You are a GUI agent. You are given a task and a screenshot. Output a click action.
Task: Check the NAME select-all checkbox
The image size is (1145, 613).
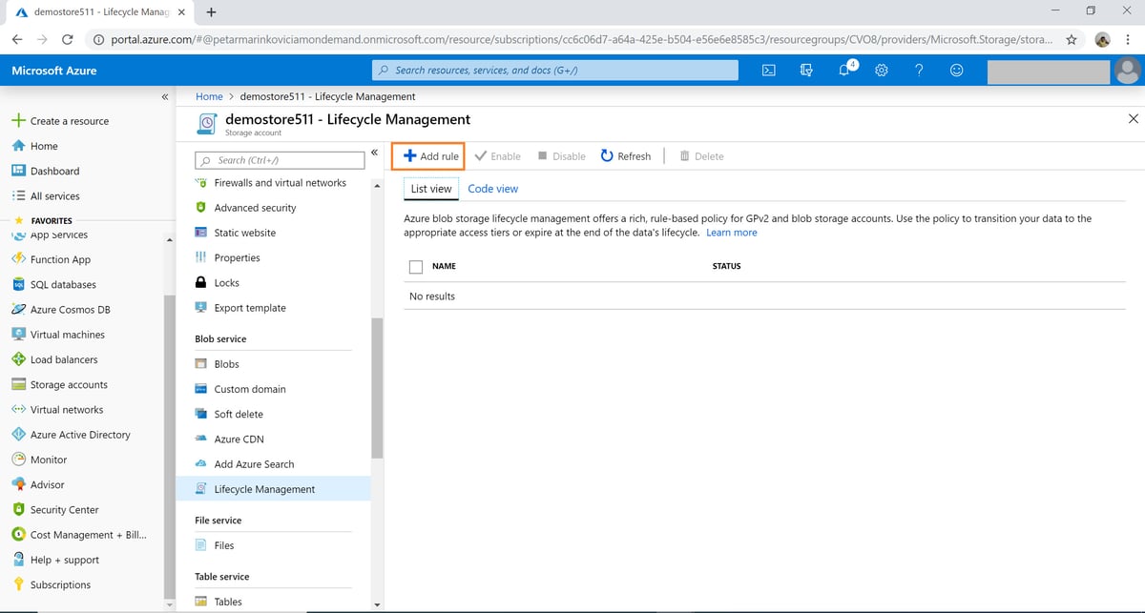point(415,267)
